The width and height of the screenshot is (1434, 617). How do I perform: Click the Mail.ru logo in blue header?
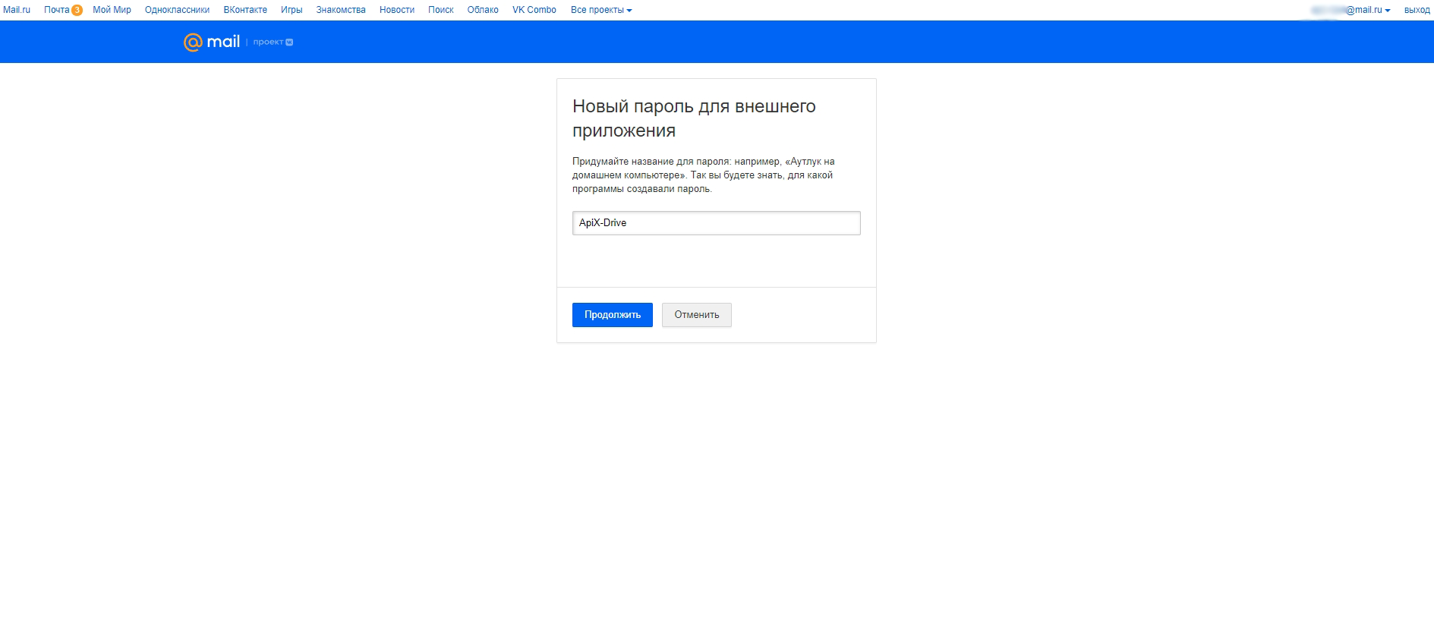point(212,42)
